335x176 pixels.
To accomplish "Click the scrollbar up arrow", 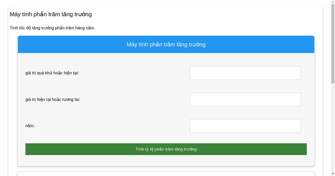I will coord(333,2).
